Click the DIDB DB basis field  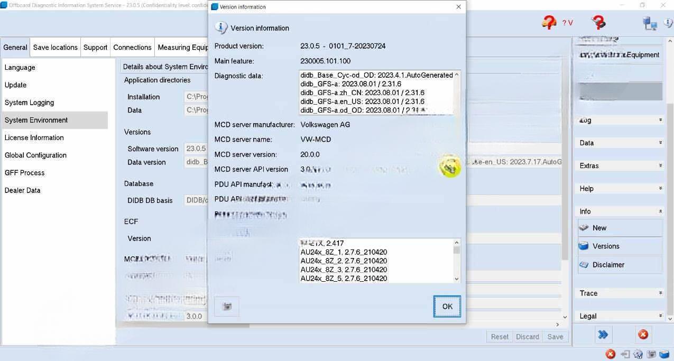196,200
